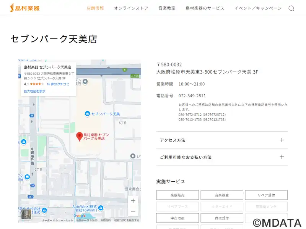Screen dimensions: 306x229
Task: Click the セブンパーク天美店 page heading
Action: pyautogui.click(x=54, y=39)
